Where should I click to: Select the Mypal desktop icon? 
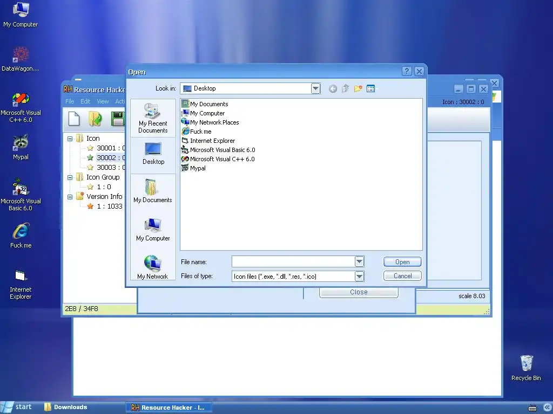click(21, 147)
